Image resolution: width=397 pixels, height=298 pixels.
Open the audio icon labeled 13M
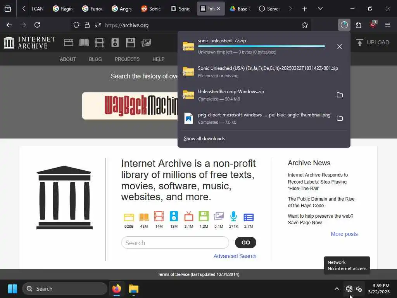pyautogui.click(x=174, y=217)
